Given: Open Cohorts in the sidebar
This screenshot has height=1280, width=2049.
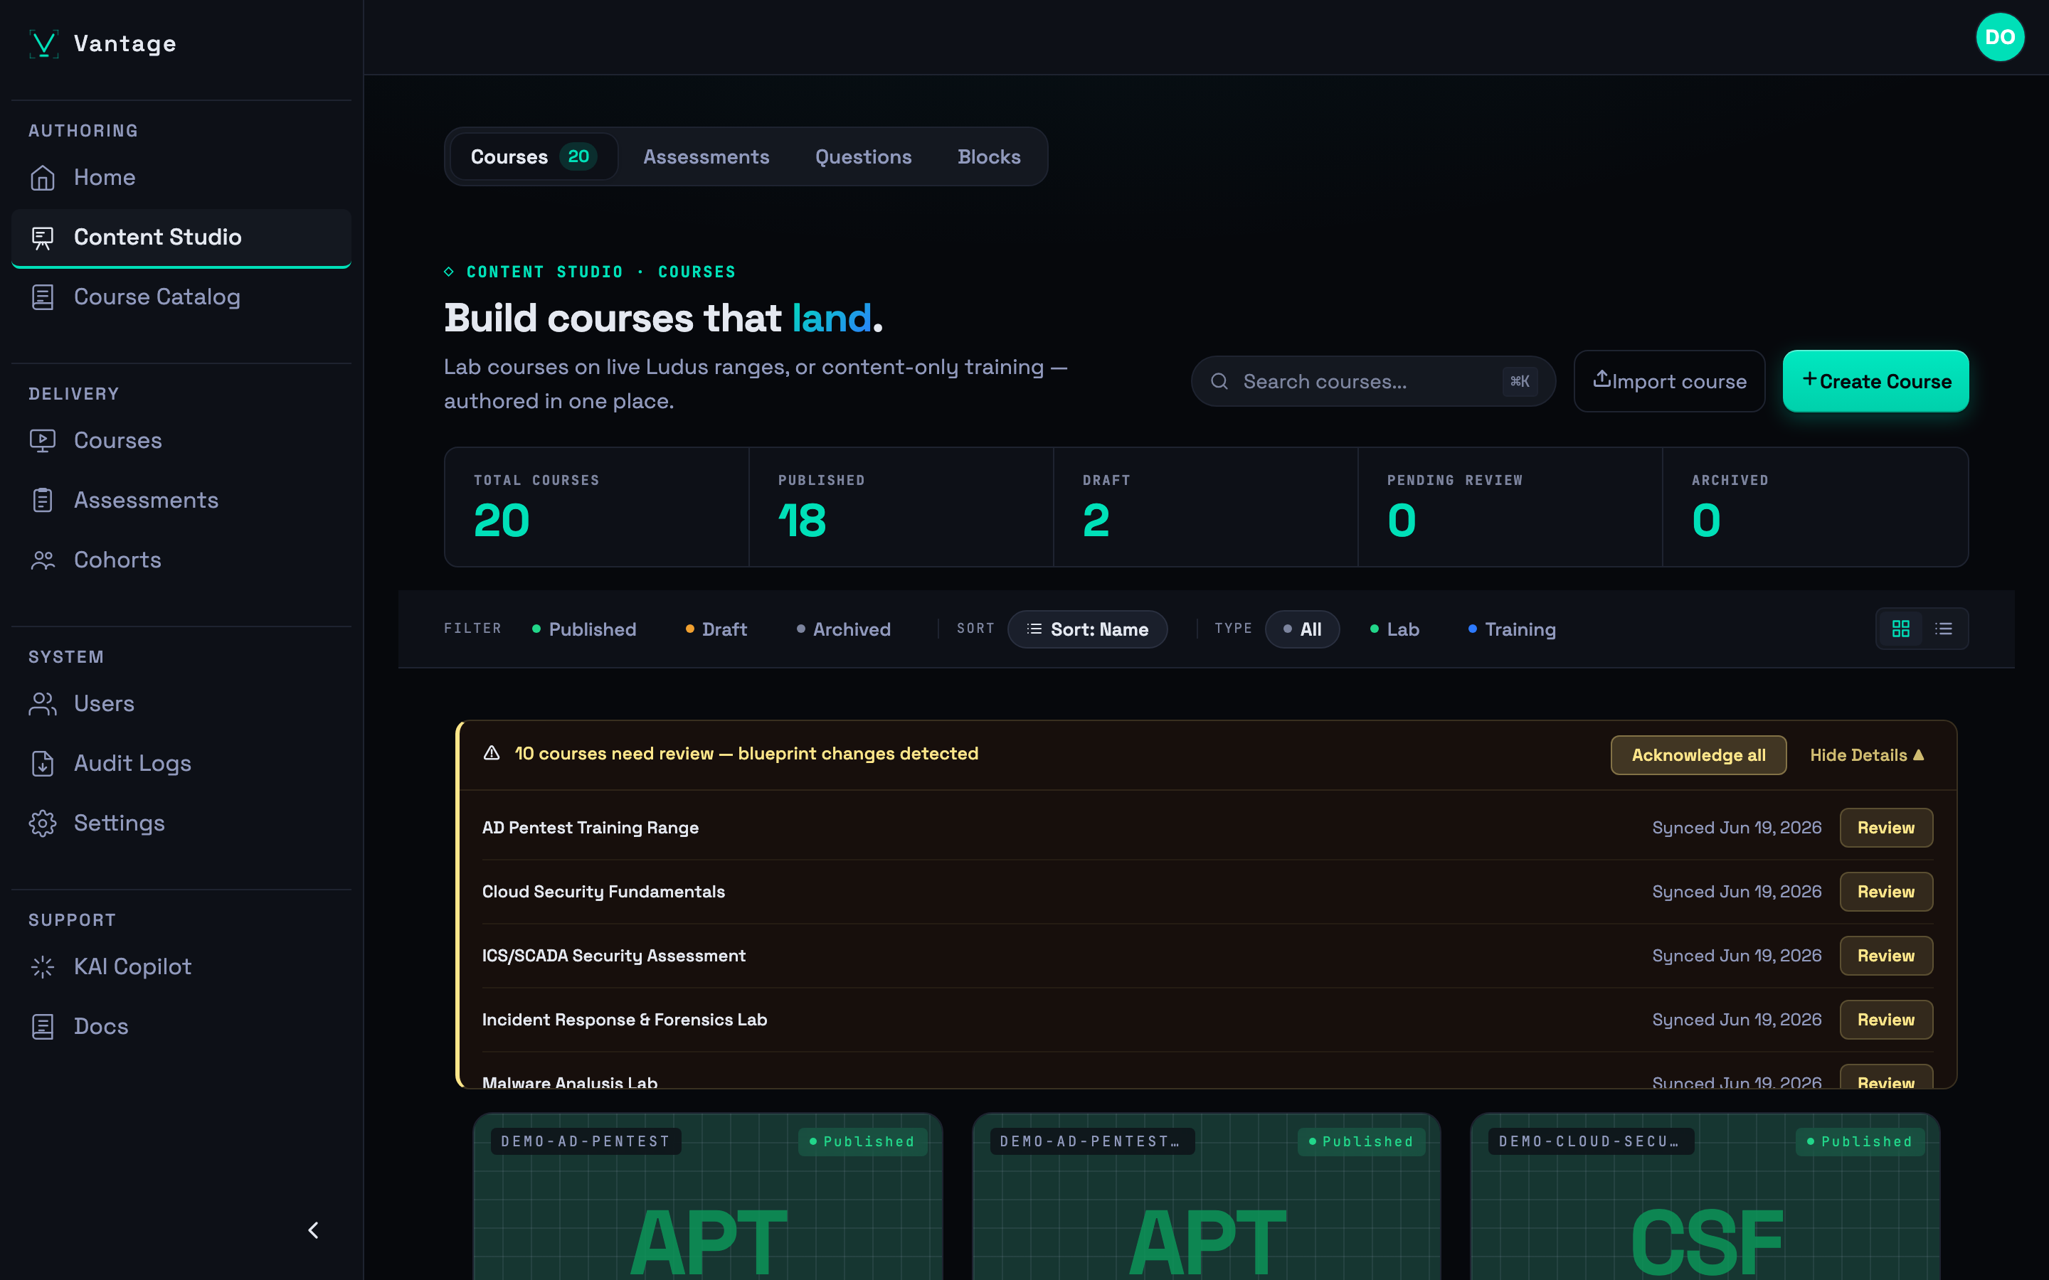Looking at the screenshot, I should [x=181, y=560].
